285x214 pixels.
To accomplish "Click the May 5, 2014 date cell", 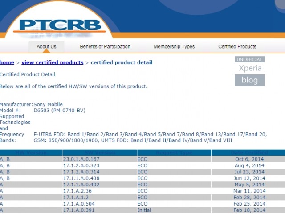I will (x=249, y=185).
